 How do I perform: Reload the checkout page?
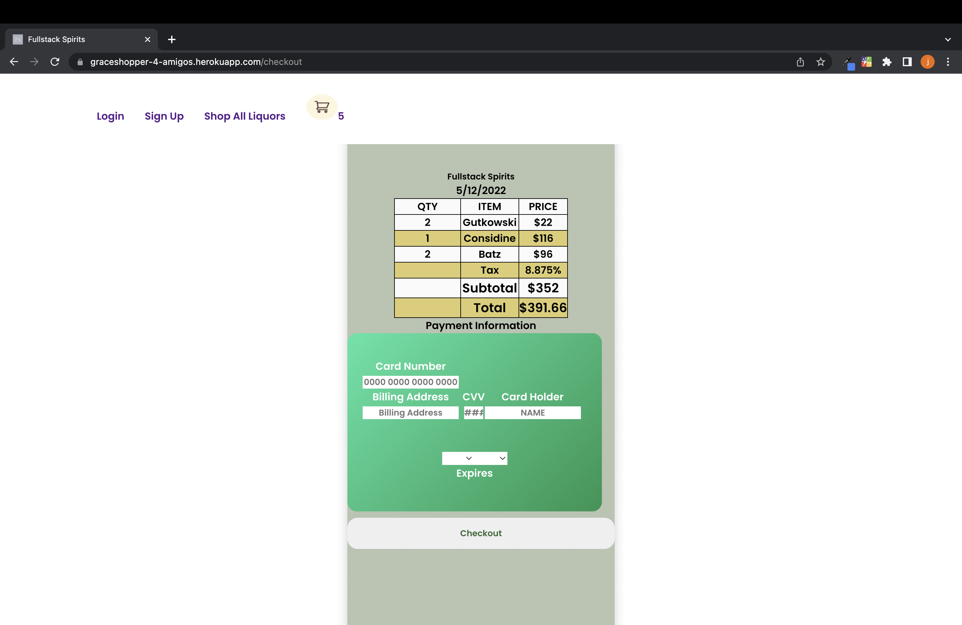pos(55,61)
